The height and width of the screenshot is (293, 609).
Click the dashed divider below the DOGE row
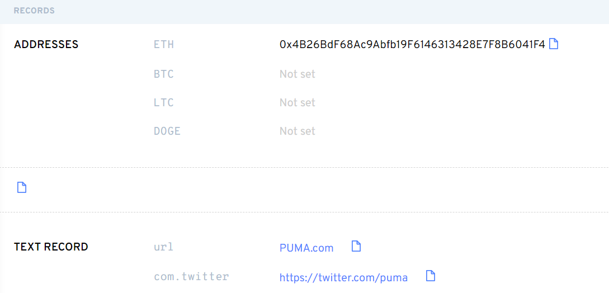[304, 167]
